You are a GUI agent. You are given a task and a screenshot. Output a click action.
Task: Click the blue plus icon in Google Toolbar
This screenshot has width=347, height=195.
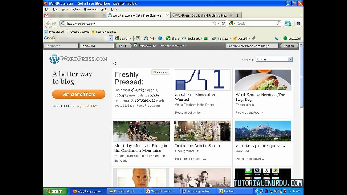point(160,38)
